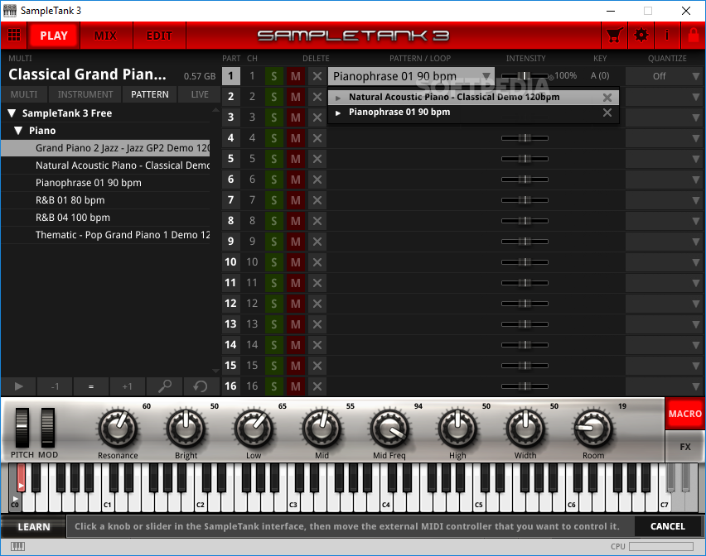This screenshot has height=556, width=706.
Task: Delete part 5 with X icon
Action: tap(317, 159)
